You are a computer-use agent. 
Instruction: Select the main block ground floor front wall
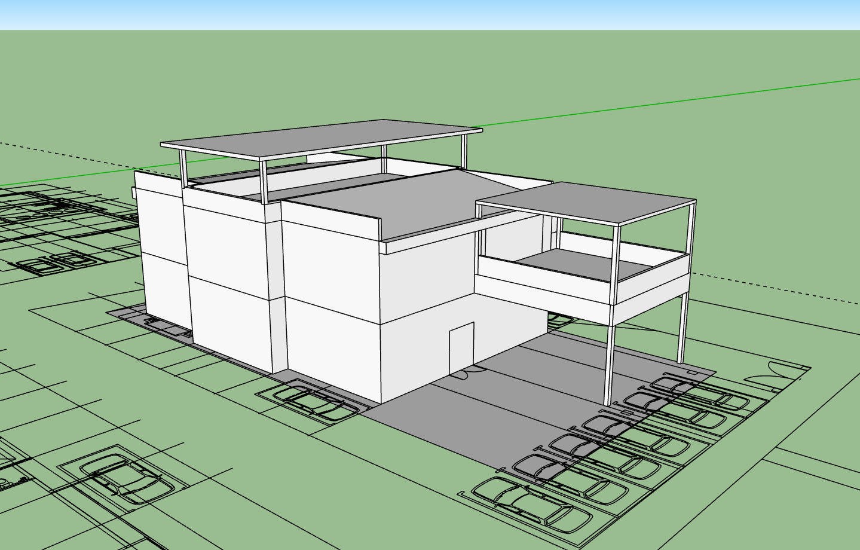(332, 347)
